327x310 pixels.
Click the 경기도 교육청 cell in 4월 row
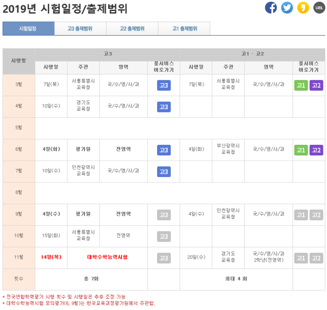[x=84, y=106]
